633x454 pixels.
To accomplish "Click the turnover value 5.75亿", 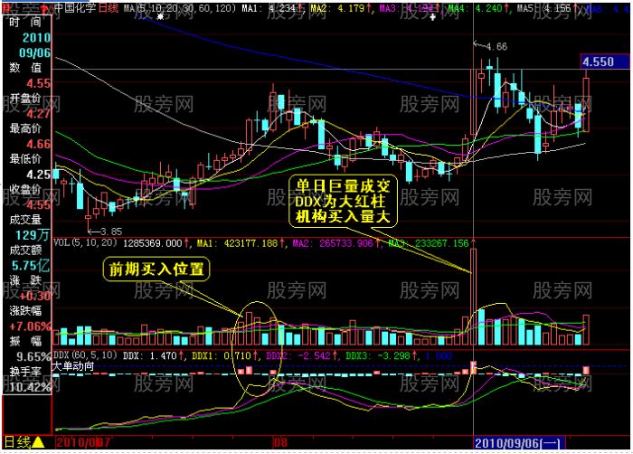I will (x=31, y=265).
